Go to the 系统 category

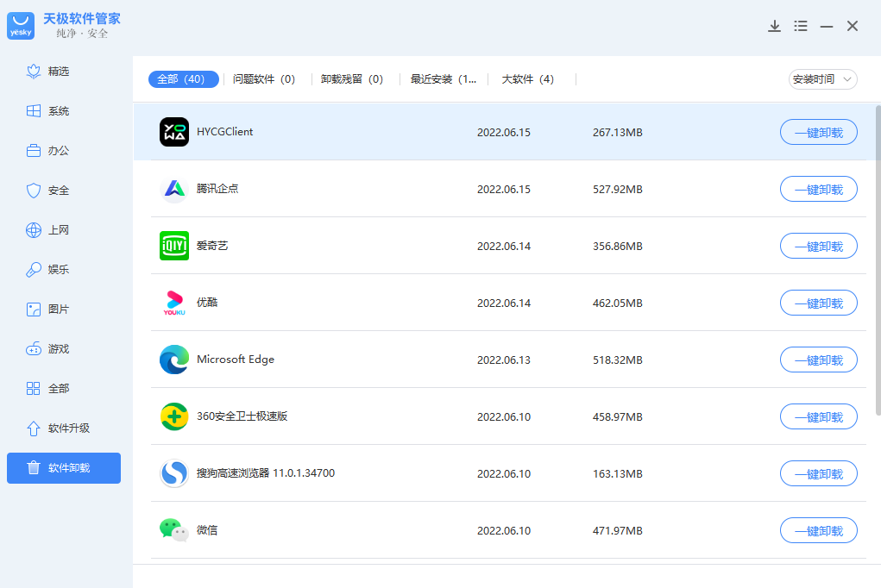click(x=47, y=111)
